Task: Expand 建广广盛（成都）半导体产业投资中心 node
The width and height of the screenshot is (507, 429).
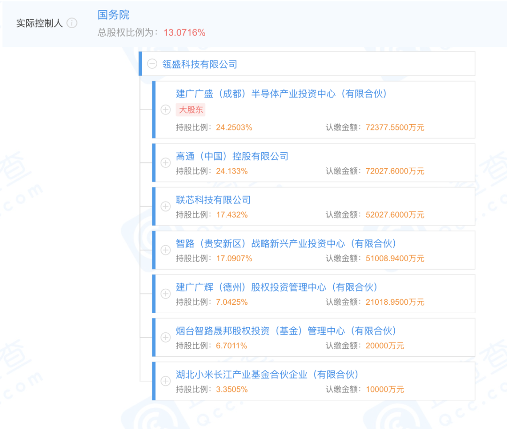Action: click(166, 110)
